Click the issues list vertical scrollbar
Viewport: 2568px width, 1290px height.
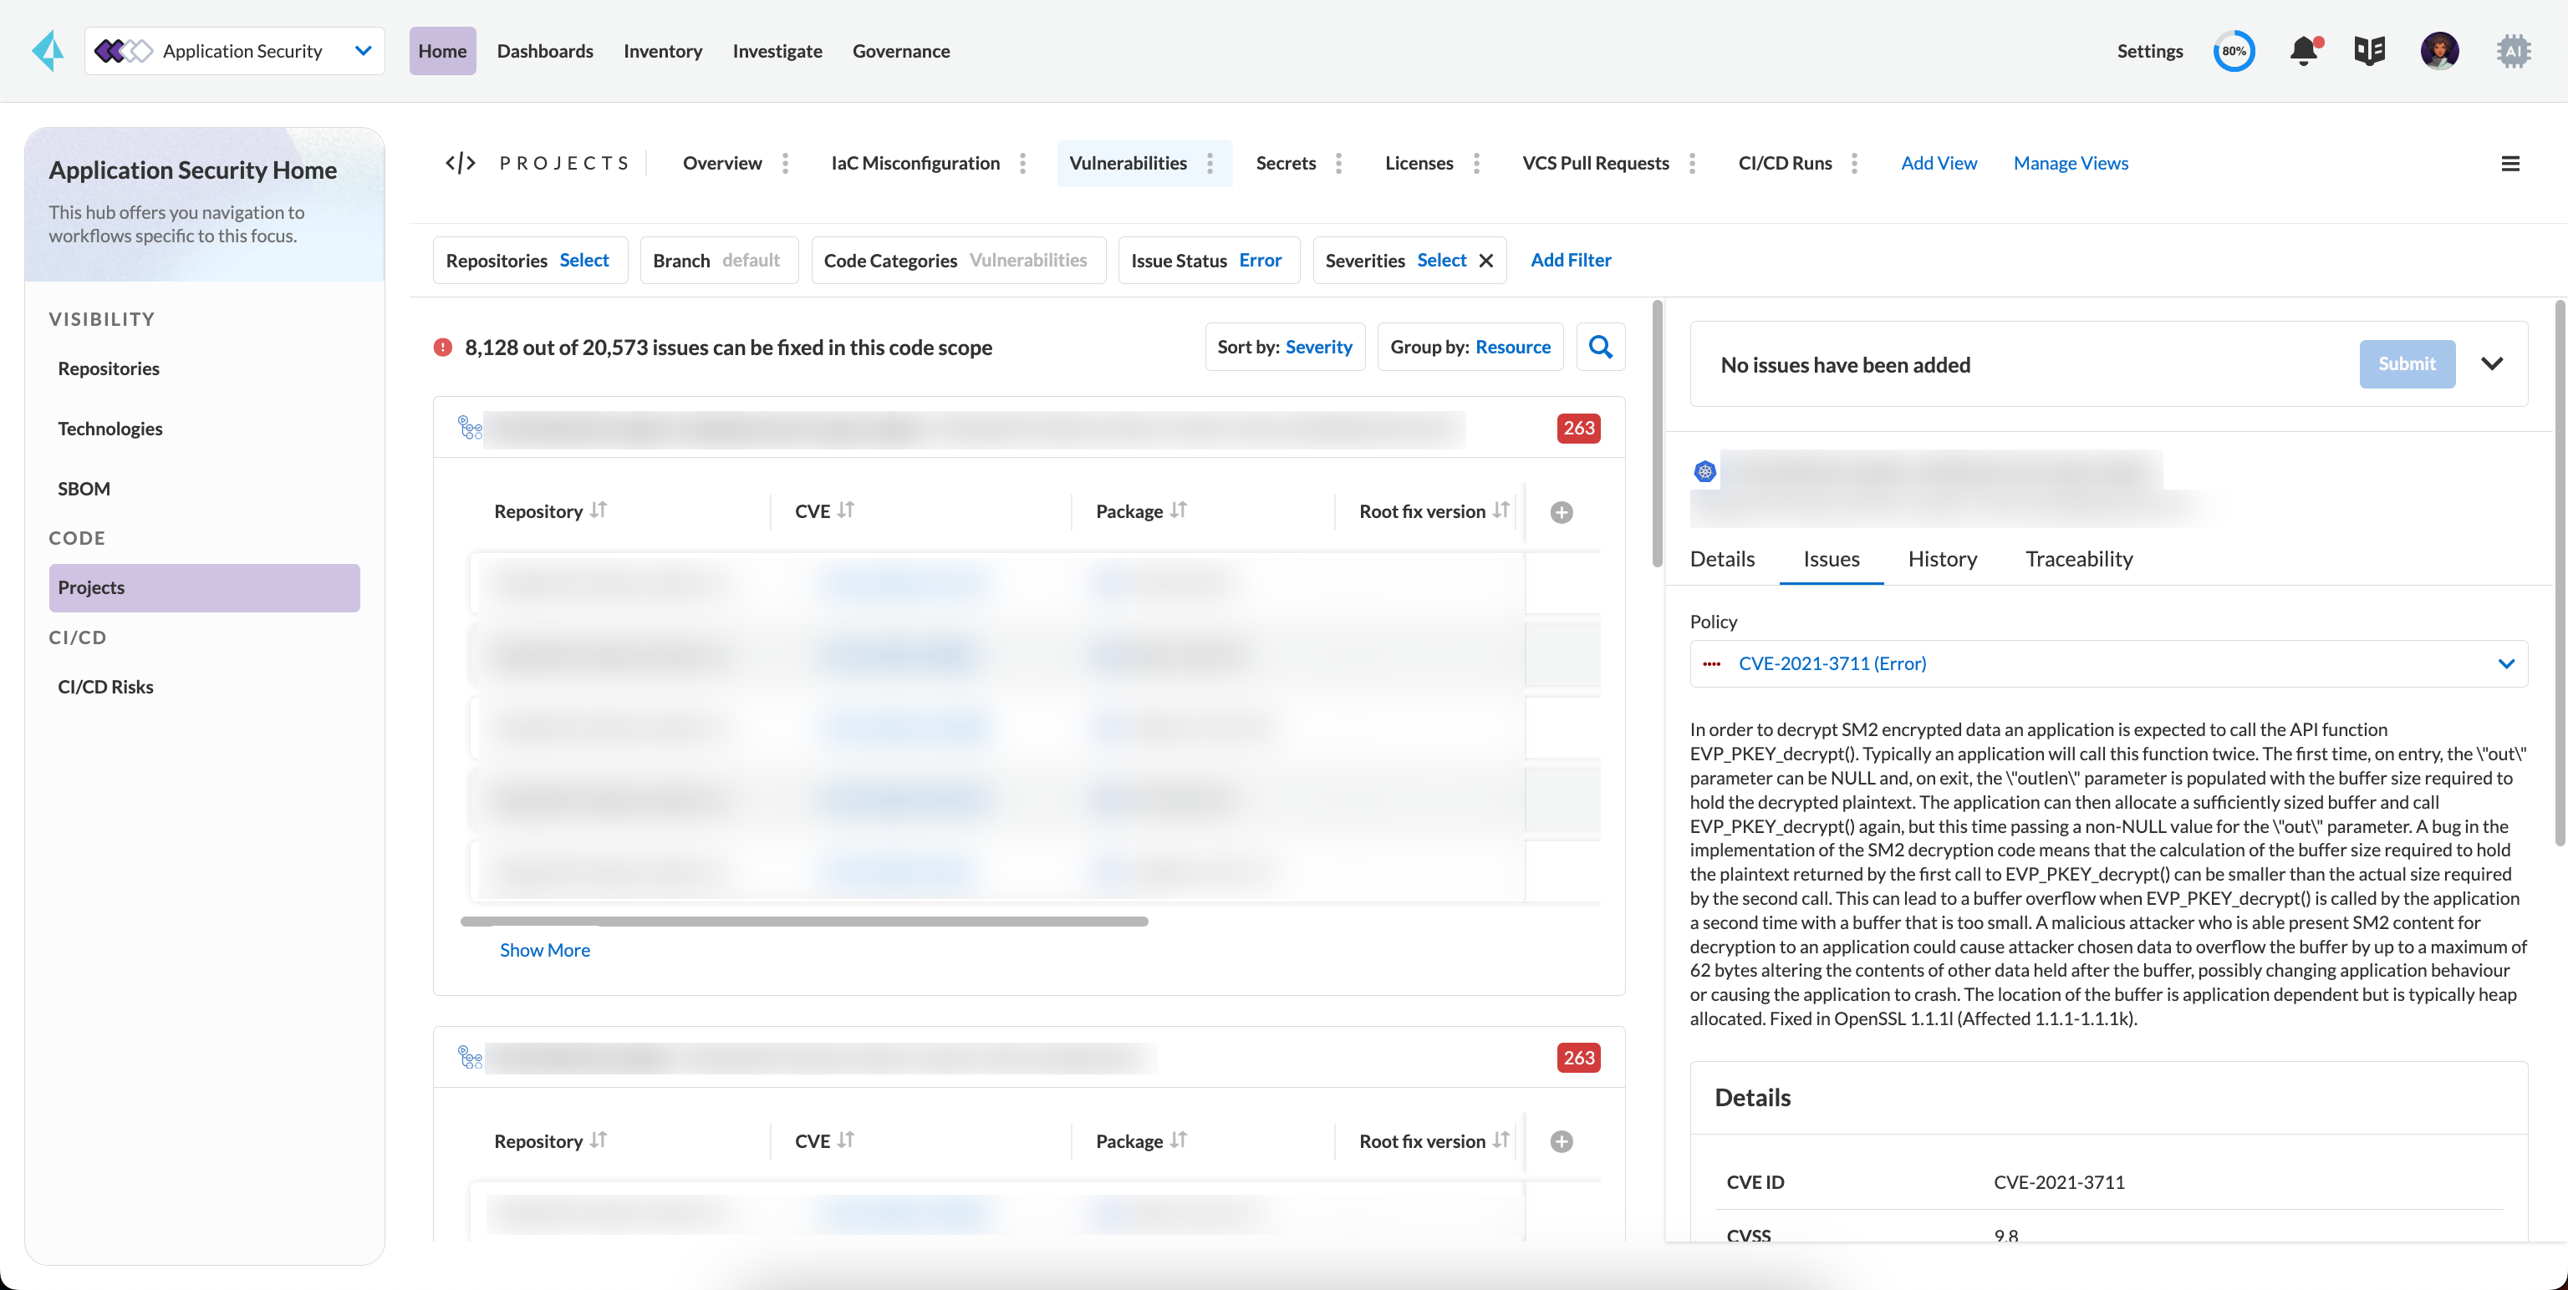click(1657, 434)
